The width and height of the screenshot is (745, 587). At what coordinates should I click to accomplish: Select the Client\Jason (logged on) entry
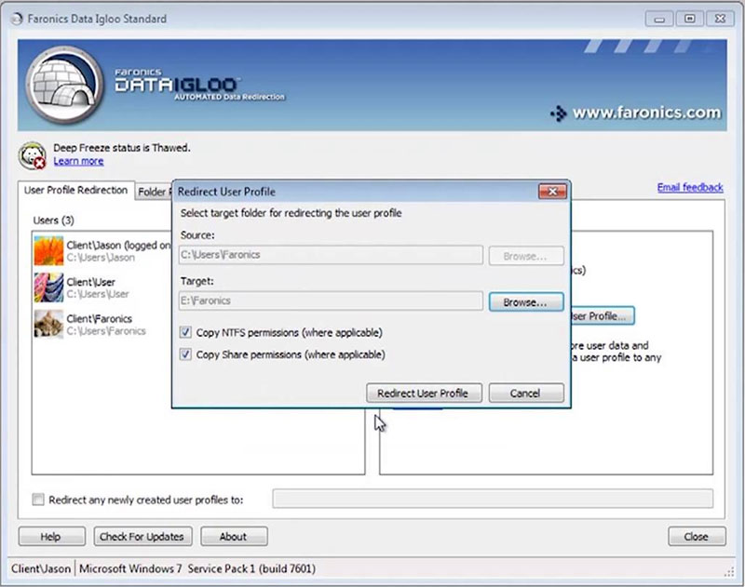point(119,246)
